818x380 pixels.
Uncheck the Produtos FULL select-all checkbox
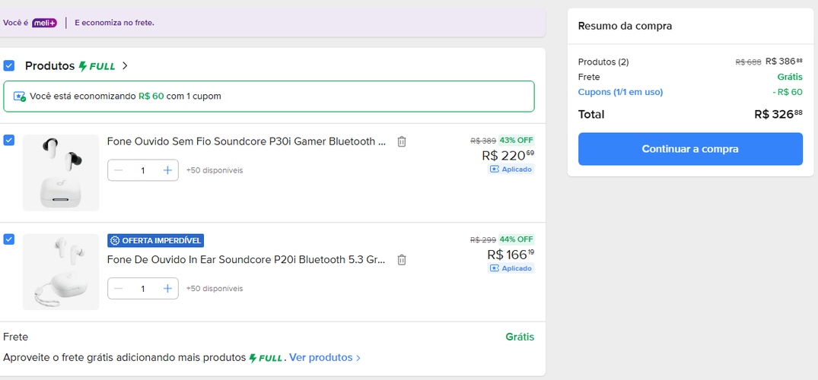tap(9, 65)
